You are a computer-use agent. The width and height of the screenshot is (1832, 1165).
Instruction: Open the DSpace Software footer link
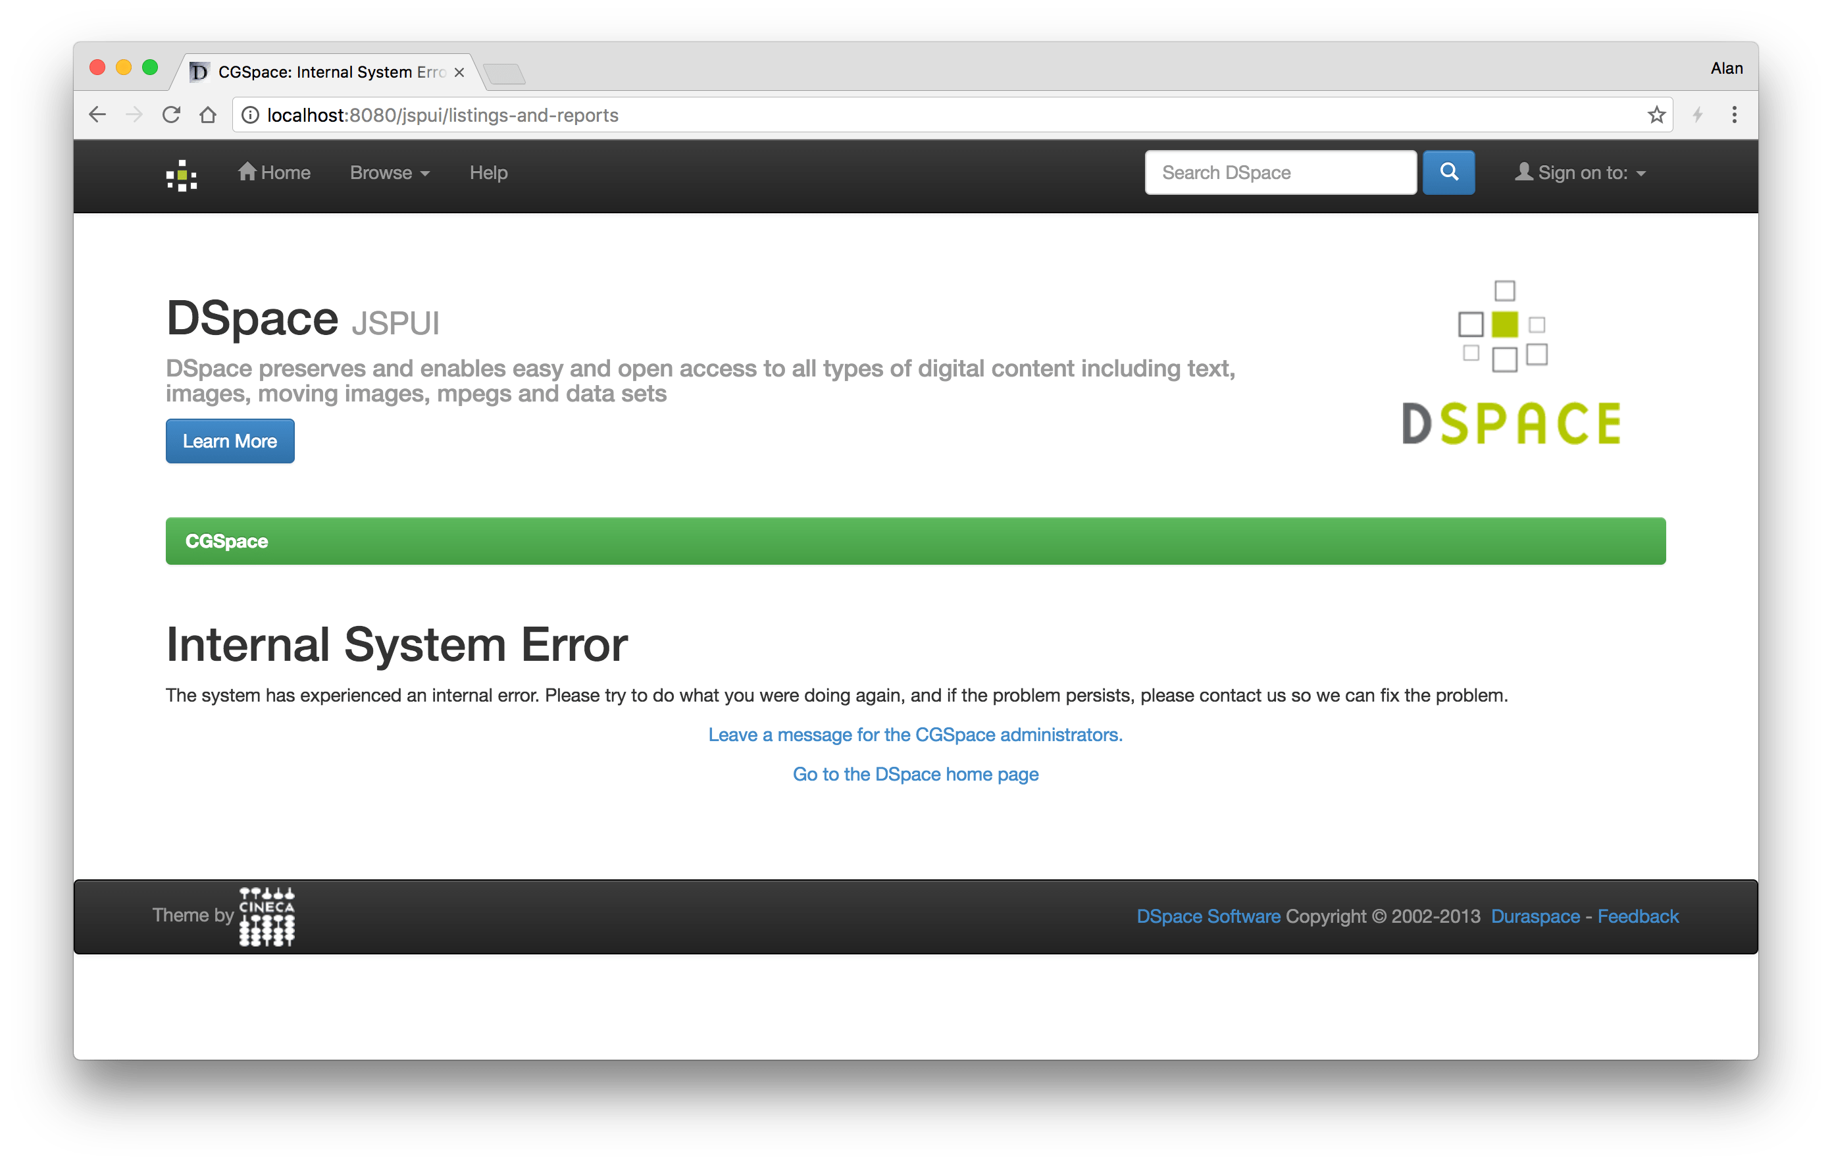[1208, 916]
